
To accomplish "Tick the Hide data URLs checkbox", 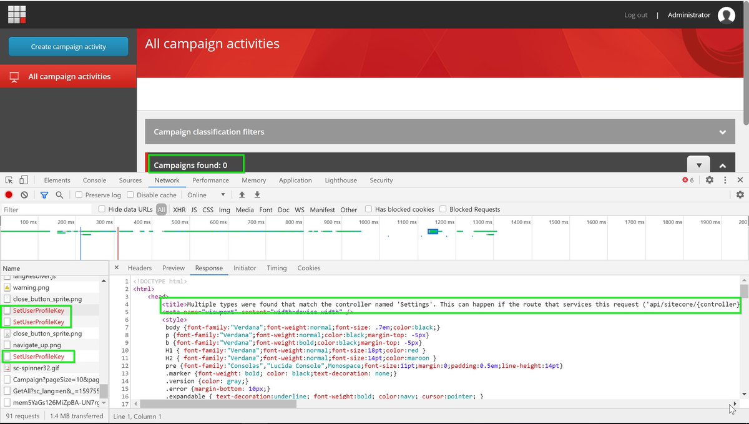I will (102, 209).
